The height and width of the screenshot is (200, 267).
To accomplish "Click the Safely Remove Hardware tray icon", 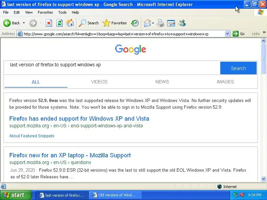I will 236,195.
